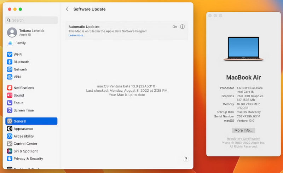Click the Accessibility icon
This screenshot has width=283, height=173.
(10, 136)
